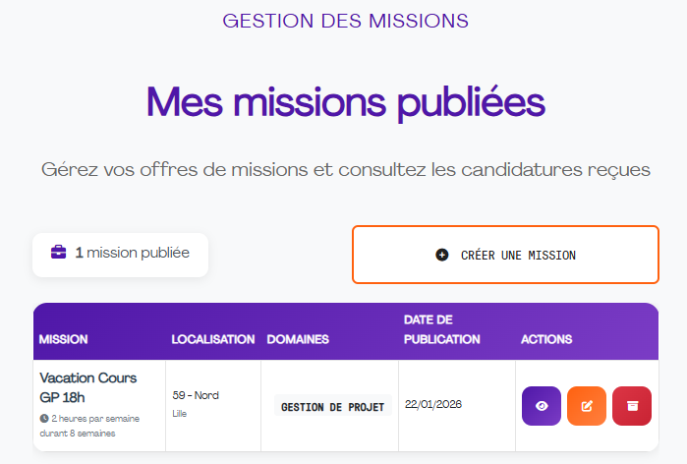Click the clock icon under the mission title
The height and width of the screenshot is (464, 687).
(x=44, y=418)
